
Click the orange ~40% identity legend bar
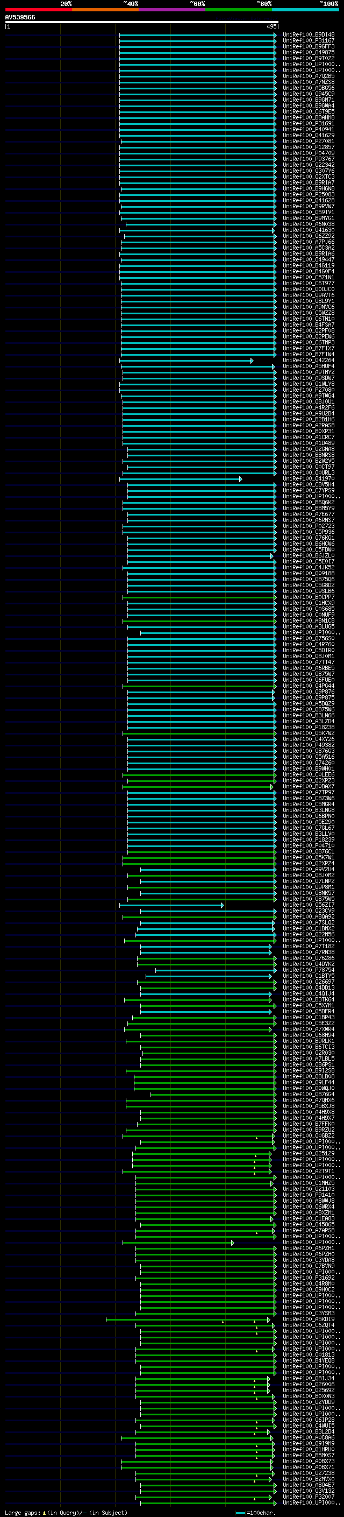tap(105, 10)
